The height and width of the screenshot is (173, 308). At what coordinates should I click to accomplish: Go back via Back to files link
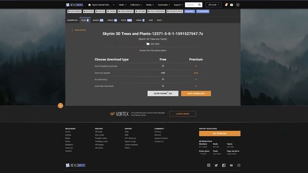click(x=79, y=30)
